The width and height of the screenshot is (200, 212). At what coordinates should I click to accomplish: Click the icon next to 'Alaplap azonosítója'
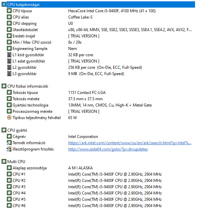click(9, 168)
